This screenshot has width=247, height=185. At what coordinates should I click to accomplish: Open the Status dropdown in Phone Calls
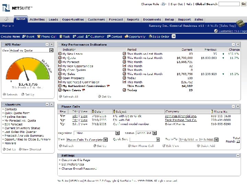(x=155, y=133)
